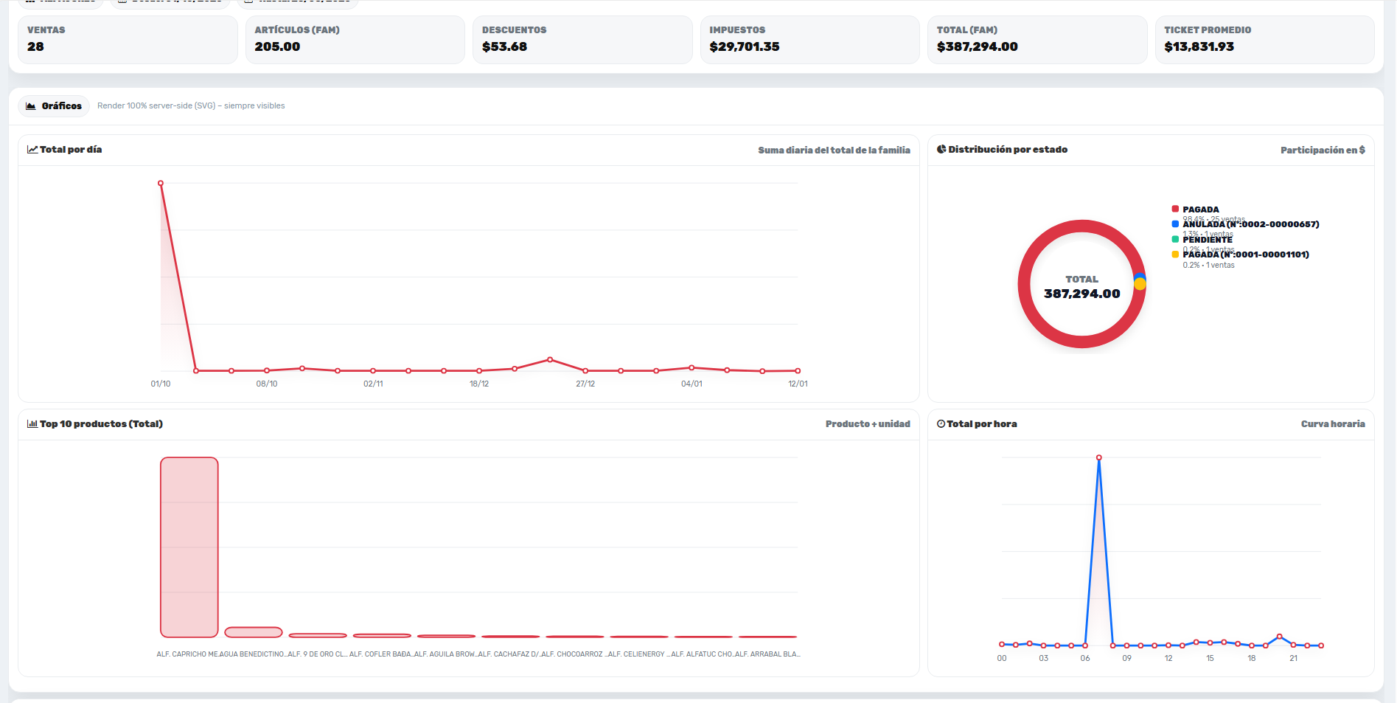
Task: Click the peak data point on the daily chart
Action: tap(161, 183)
